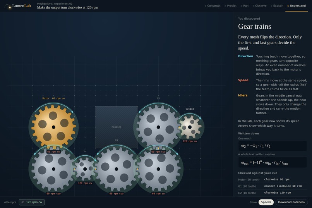Click the Output label above the small gear

point(190,109)
